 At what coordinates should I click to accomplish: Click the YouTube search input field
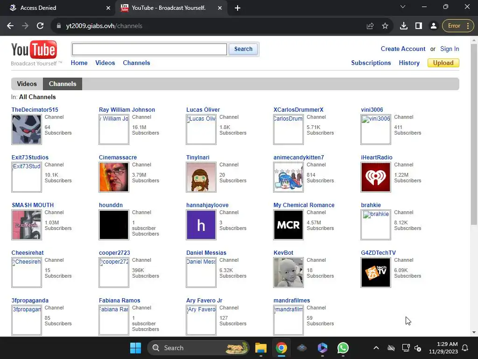(x=149, y=49)
